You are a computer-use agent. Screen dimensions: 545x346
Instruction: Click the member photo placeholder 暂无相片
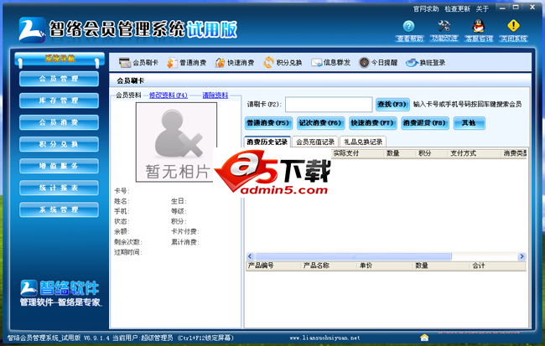(176, 142)
